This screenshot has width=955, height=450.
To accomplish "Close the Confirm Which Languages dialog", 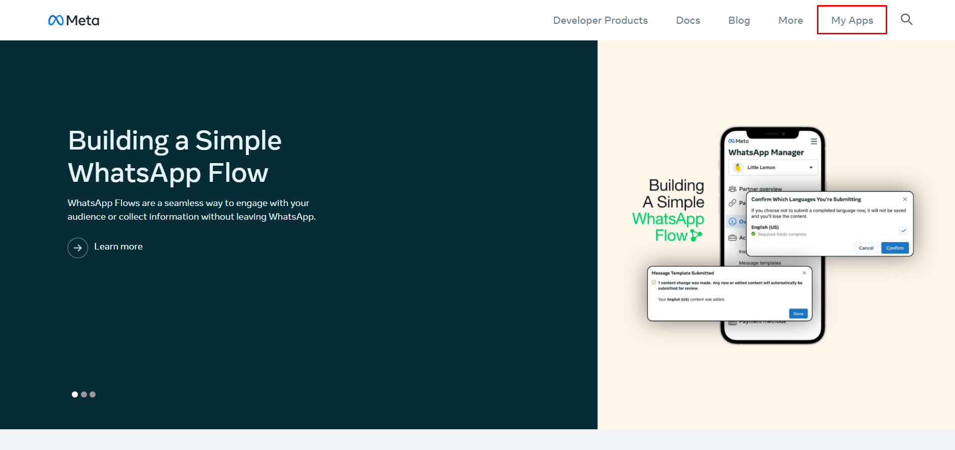I will point(905,199).
